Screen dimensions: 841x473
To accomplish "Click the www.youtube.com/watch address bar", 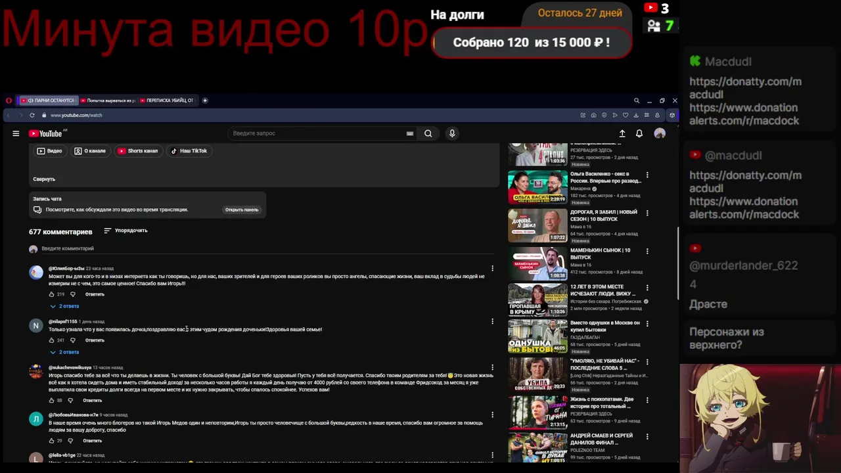I will click(x=76, y=115).
